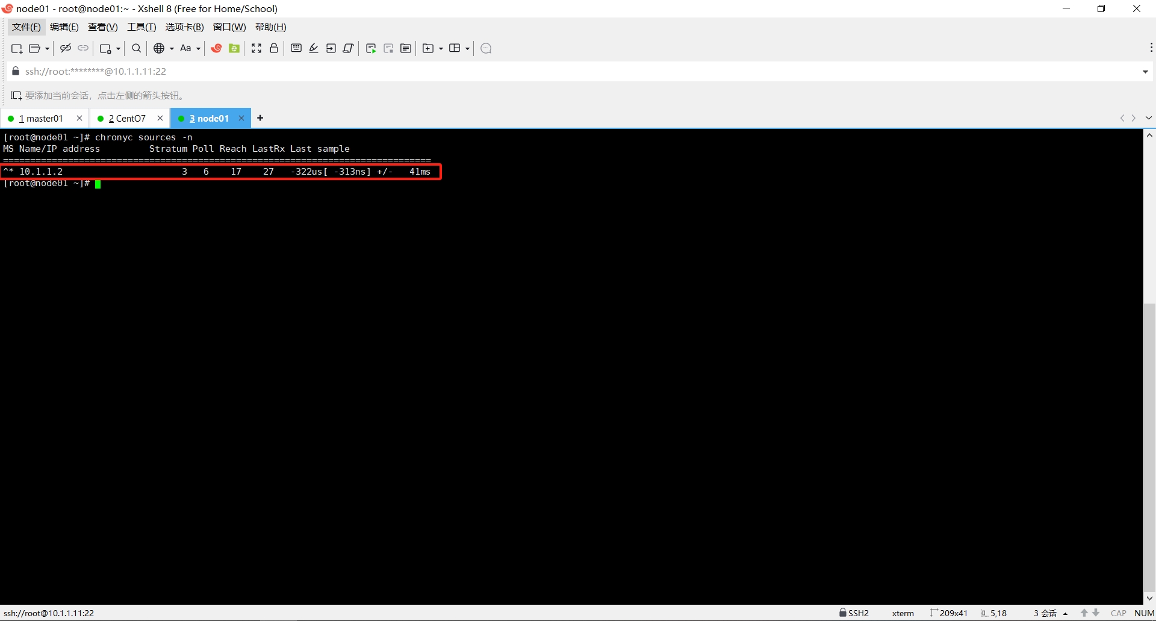This screenshot has height=621, width=1156.
Task: Expand the Open Session dropdown arrow
Action: click(47, 49)
